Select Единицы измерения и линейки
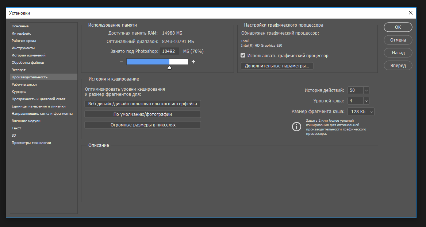This screenshot has height=227, width=426. tap(44, 106)
